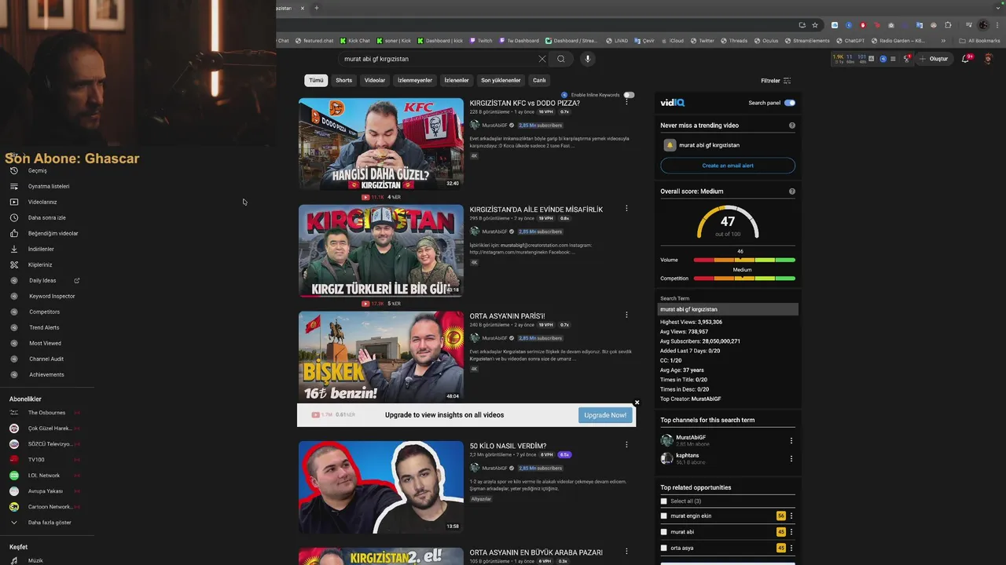The width and height of the screenshot is (1006, 565).
Task: Click Create an email alert button
Action: 728,166
